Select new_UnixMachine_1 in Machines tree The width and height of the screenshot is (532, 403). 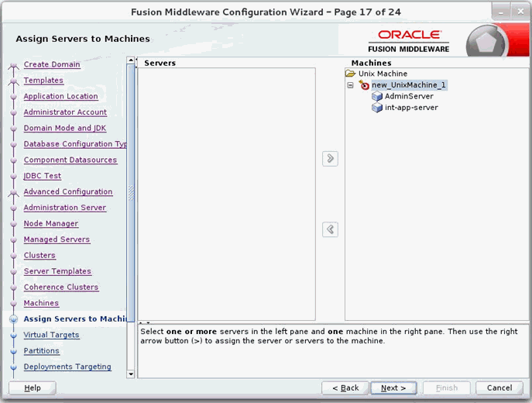coord(409,85)
